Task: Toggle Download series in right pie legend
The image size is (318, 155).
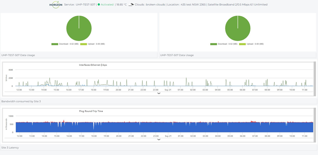Action: pyautogui.click(x=224, y=44)
